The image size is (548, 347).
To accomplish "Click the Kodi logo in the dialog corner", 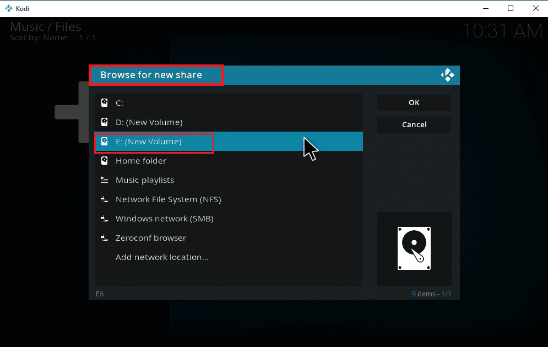I will click(448, 75).
